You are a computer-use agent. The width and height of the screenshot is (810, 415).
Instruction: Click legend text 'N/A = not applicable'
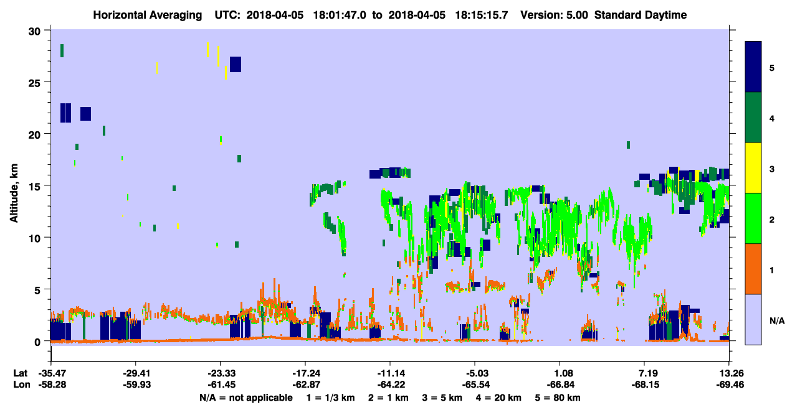pos(245,398)
